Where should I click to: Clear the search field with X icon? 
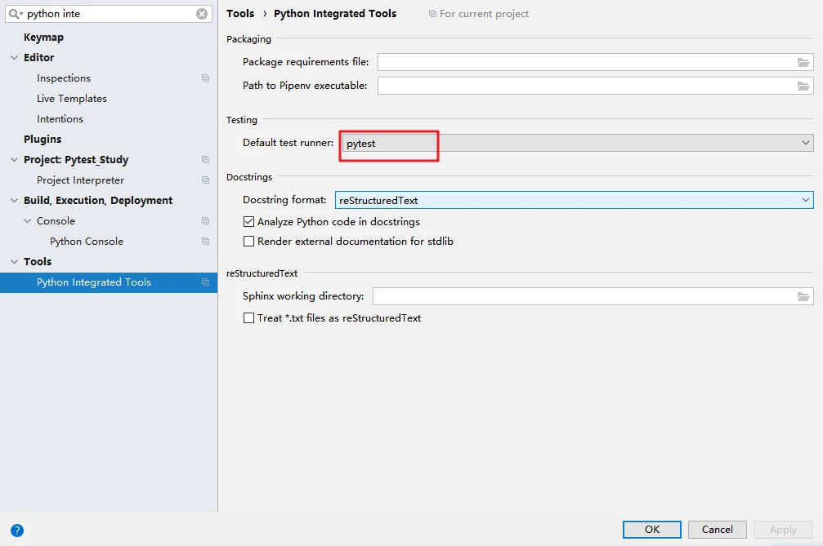pyautogui.click(x=202, y=14)
